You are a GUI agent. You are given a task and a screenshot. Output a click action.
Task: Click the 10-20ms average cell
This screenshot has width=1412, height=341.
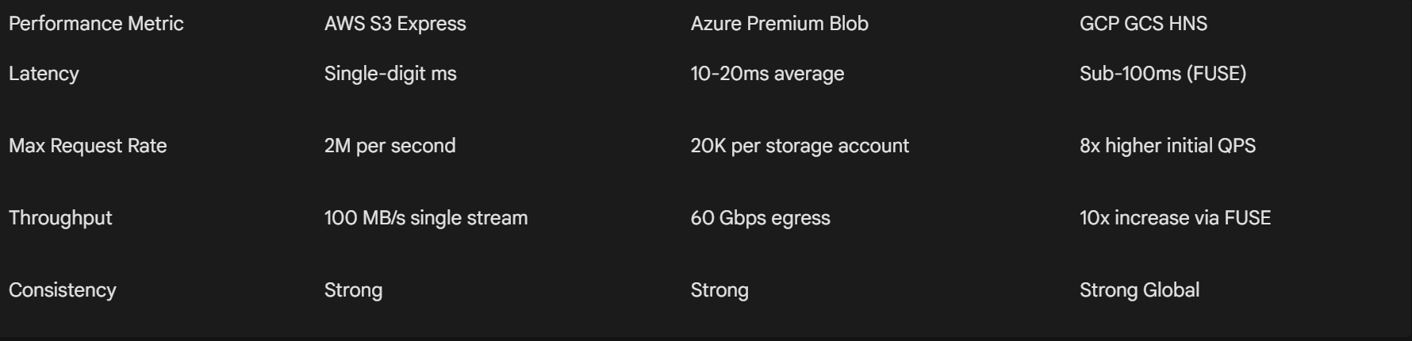click(767, 74)
